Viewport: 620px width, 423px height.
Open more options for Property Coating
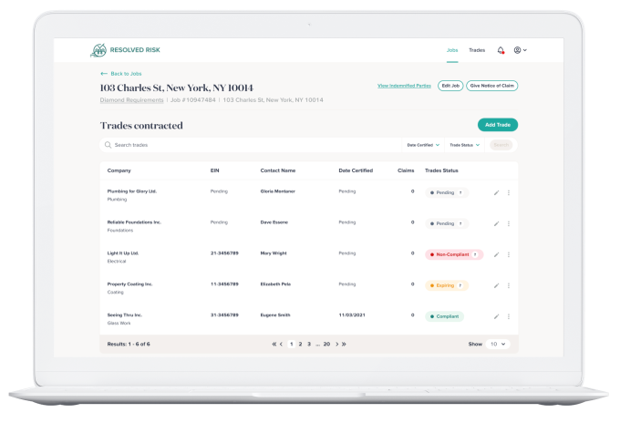509,285
